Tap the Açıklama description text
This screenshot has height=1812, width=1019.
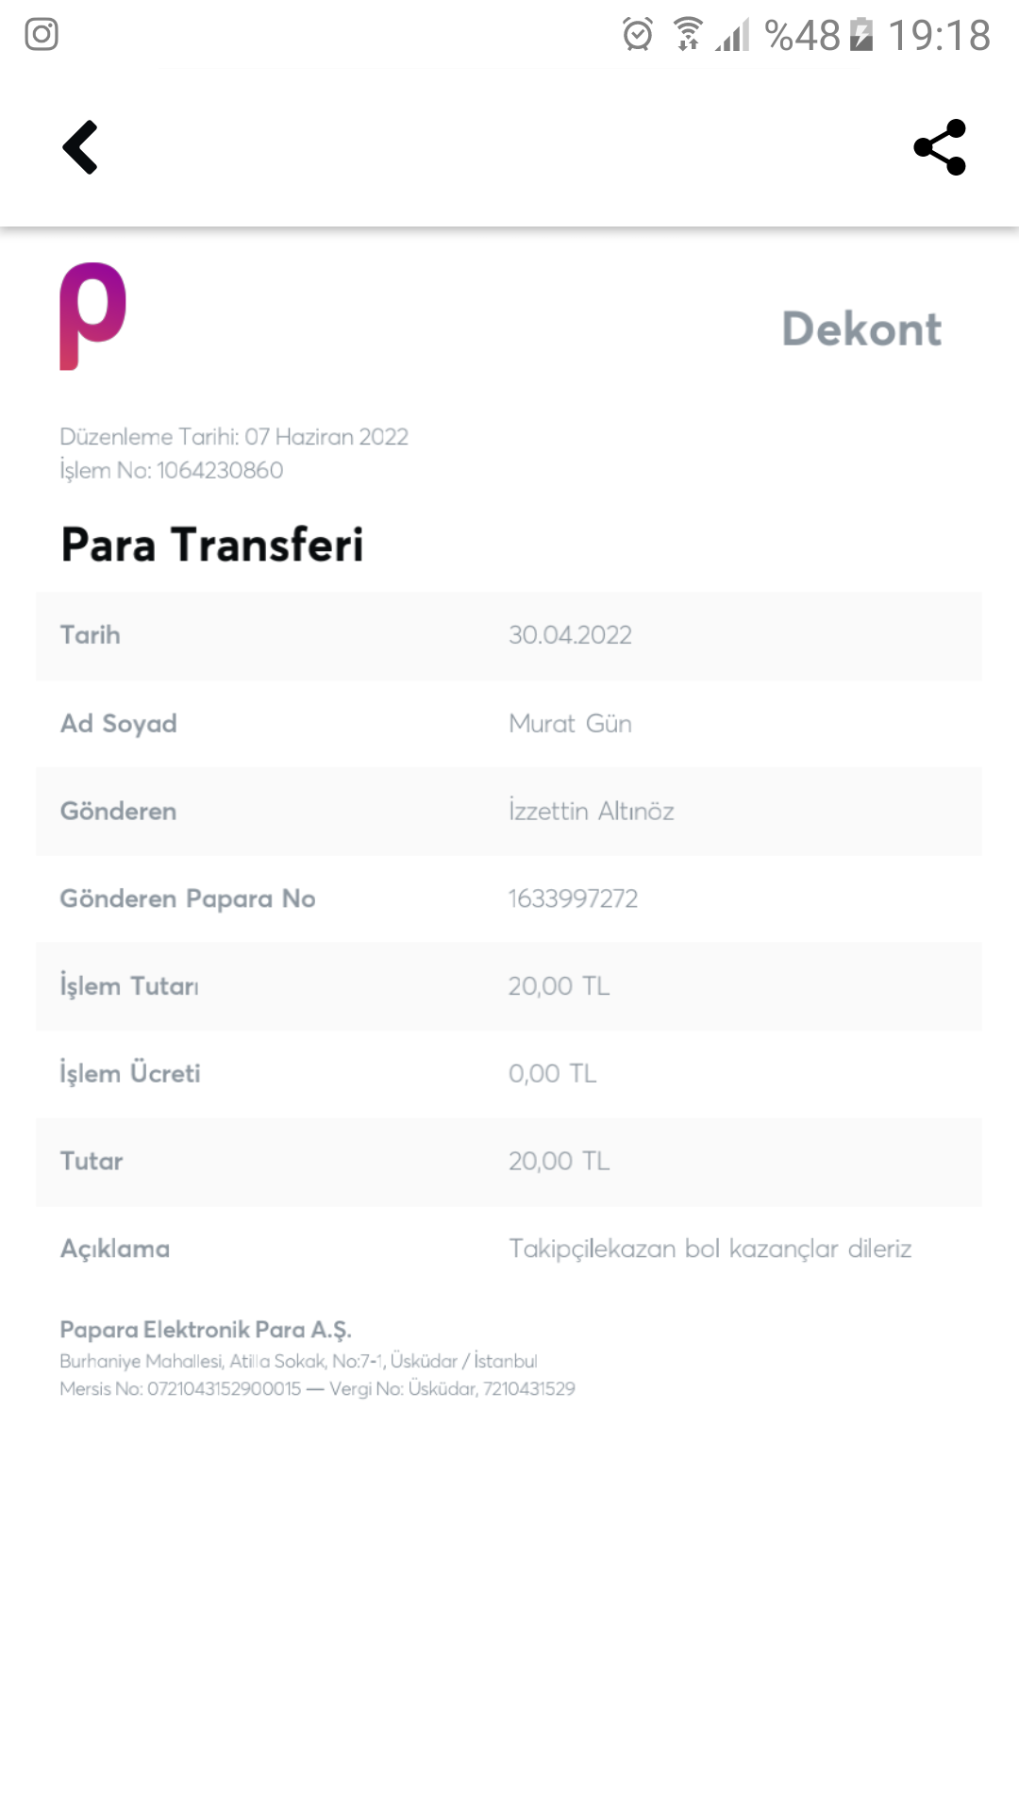pyautogui.click(x=710, y=1249)
